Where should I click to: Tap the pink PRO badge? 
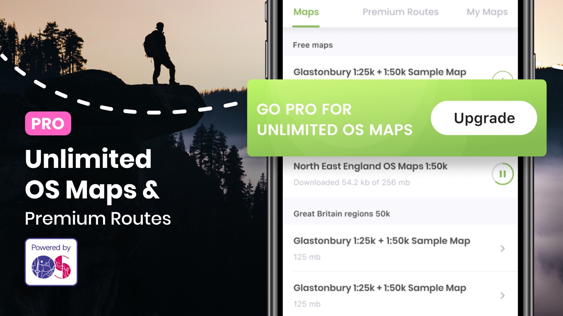48,123
